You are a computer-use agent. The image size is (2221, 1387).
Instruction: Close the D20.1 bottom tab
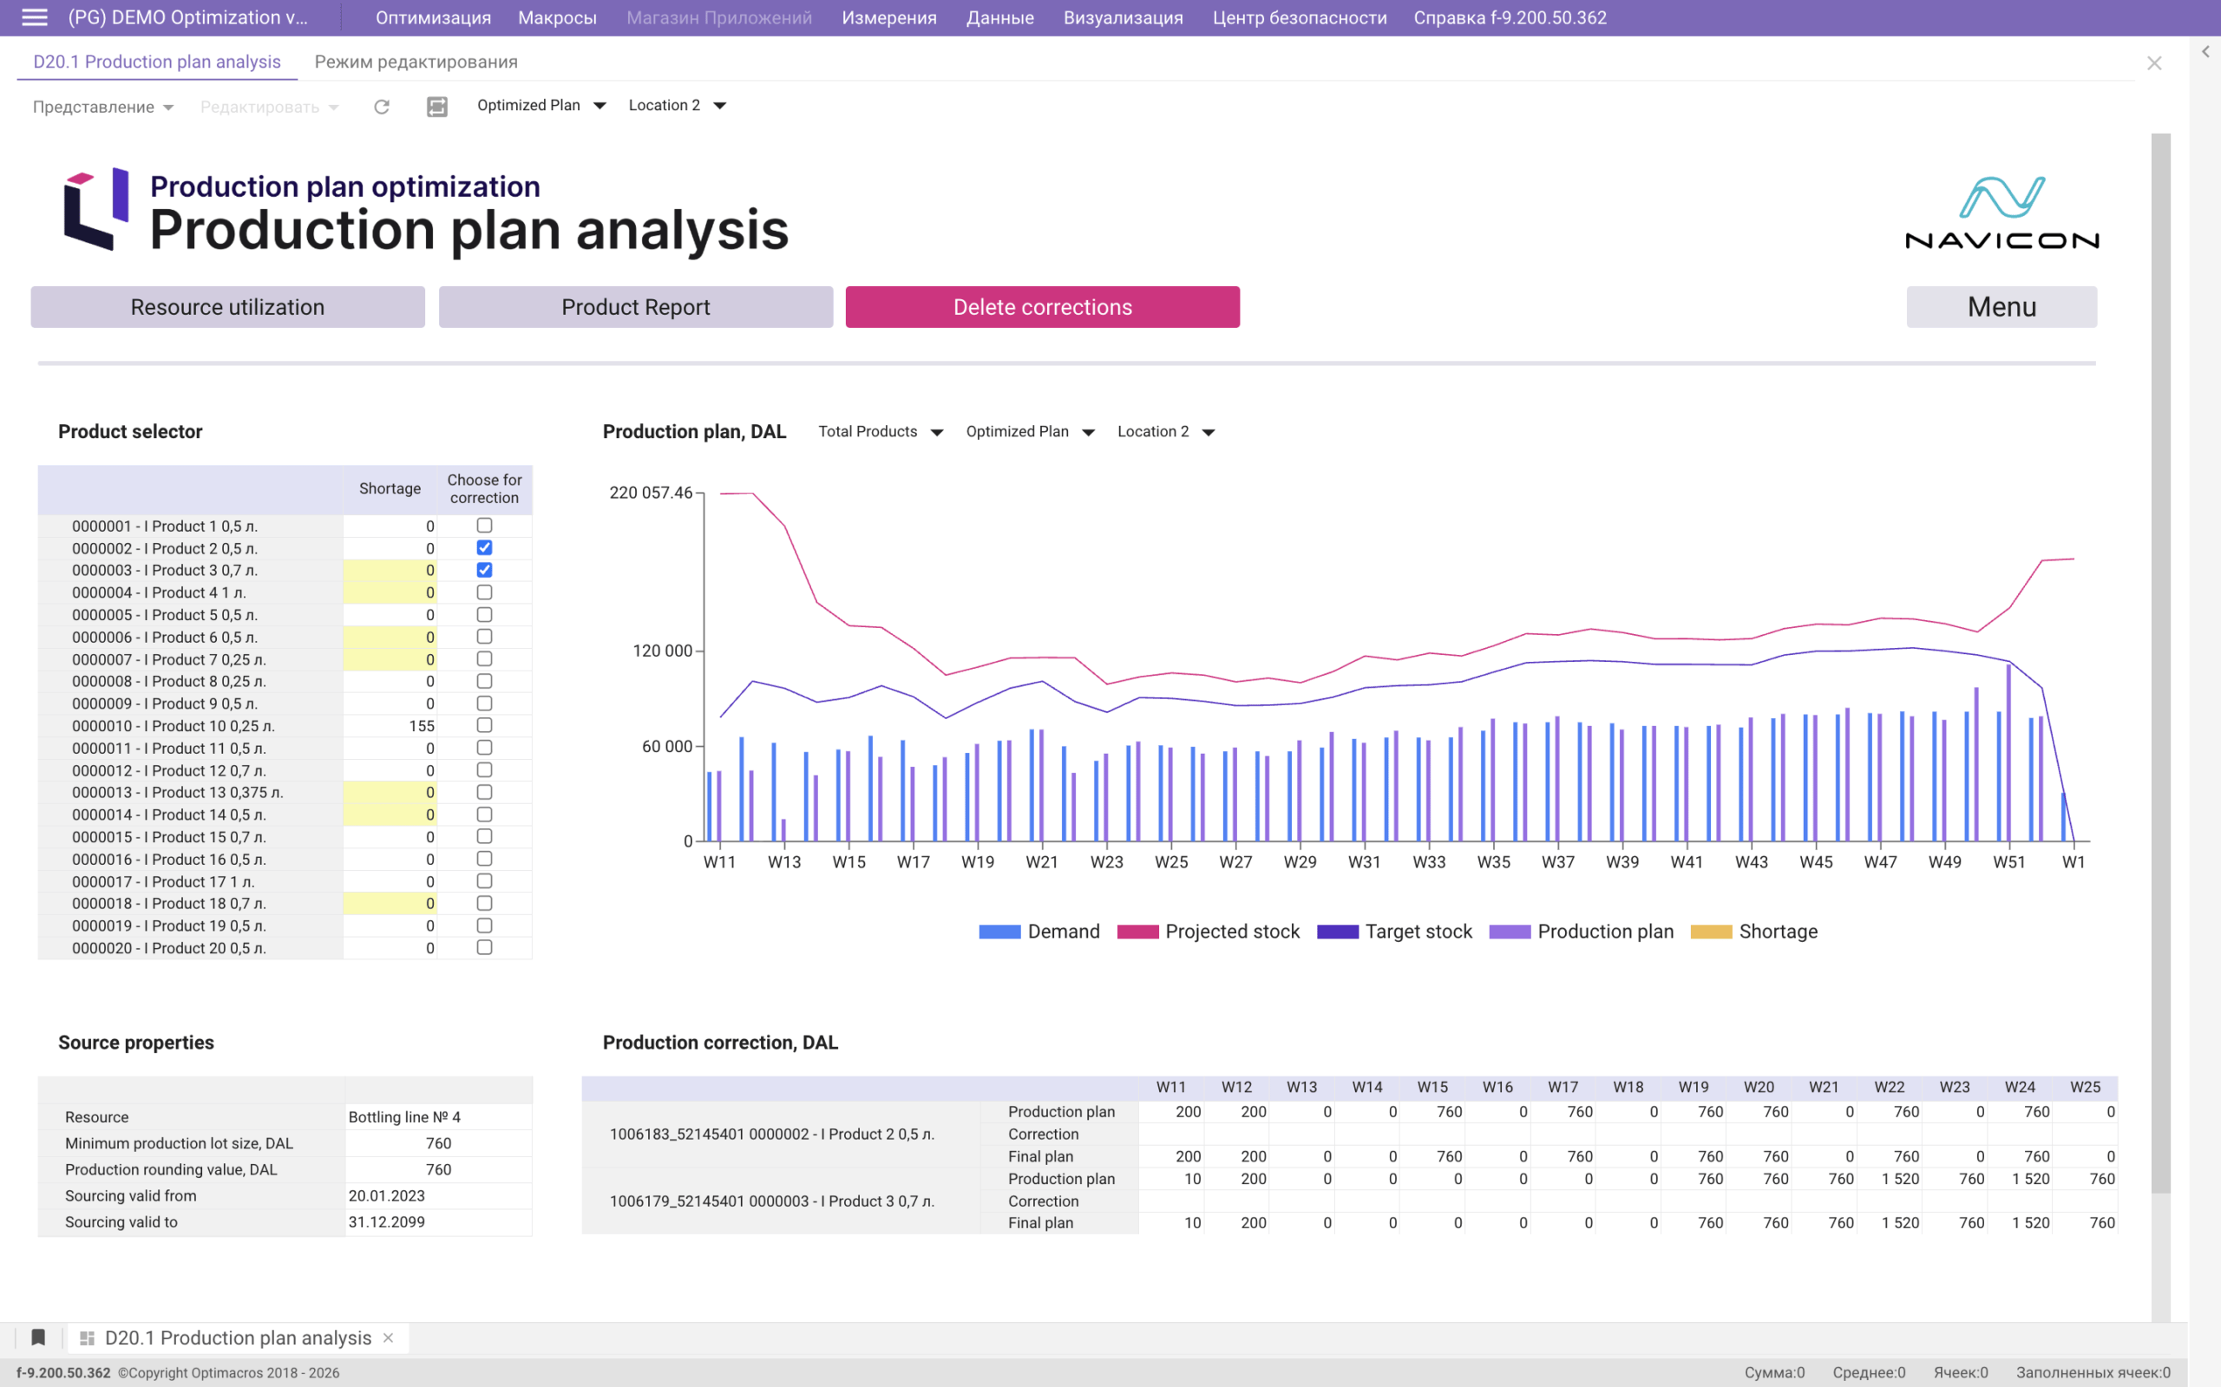coord(388,1338)
